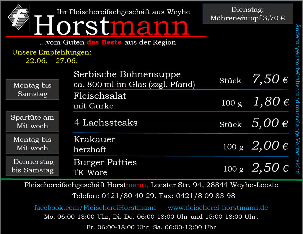Click the 'Serbische Bohnensuppe' item title
303x234 pixels.
point(127,74)
